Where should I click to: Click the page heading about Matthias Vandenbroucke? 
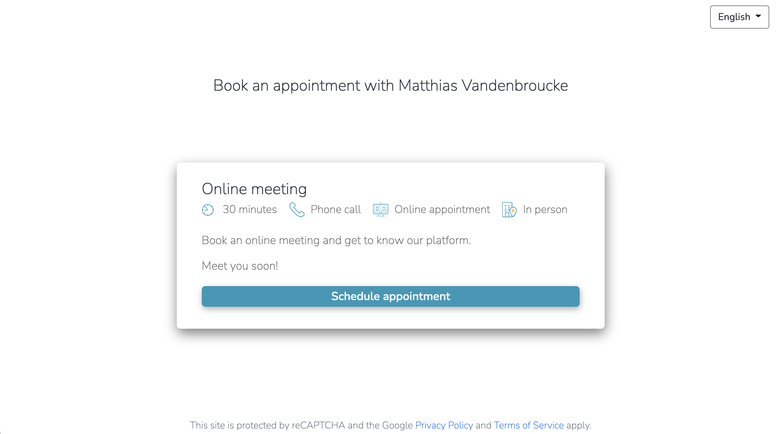pos(390,86)
